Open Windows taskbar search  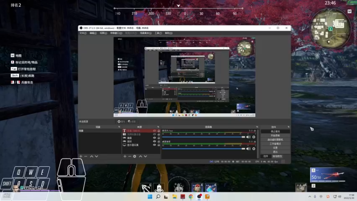pos(158,197)
